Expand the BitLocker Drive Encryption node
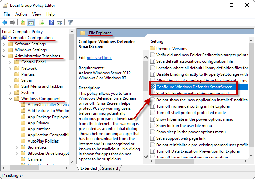Image resolution: width=255 pixels, height=179 pixels. [x=17, y=153]
